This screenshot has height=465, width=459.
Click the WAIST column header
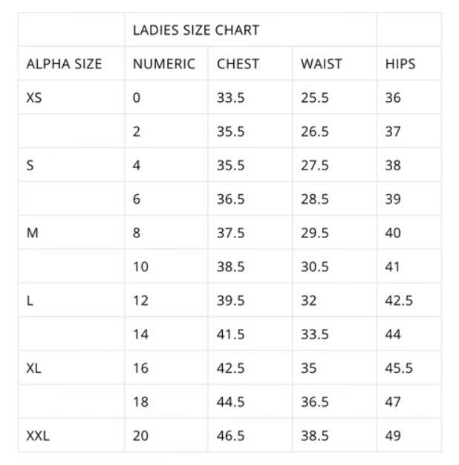pos(334,63)
